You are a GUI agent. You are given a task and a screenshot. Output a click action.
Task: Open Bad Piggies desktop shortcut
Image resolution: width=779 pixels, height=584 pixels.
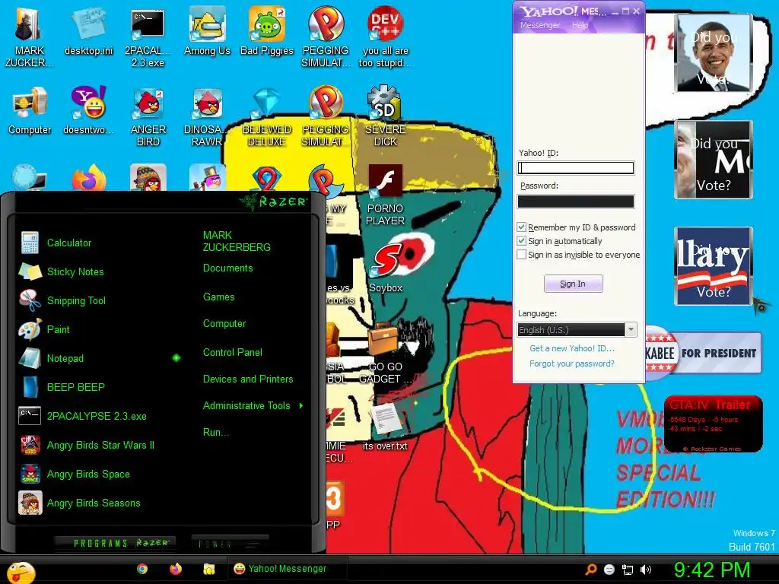(x=267, y=32)
